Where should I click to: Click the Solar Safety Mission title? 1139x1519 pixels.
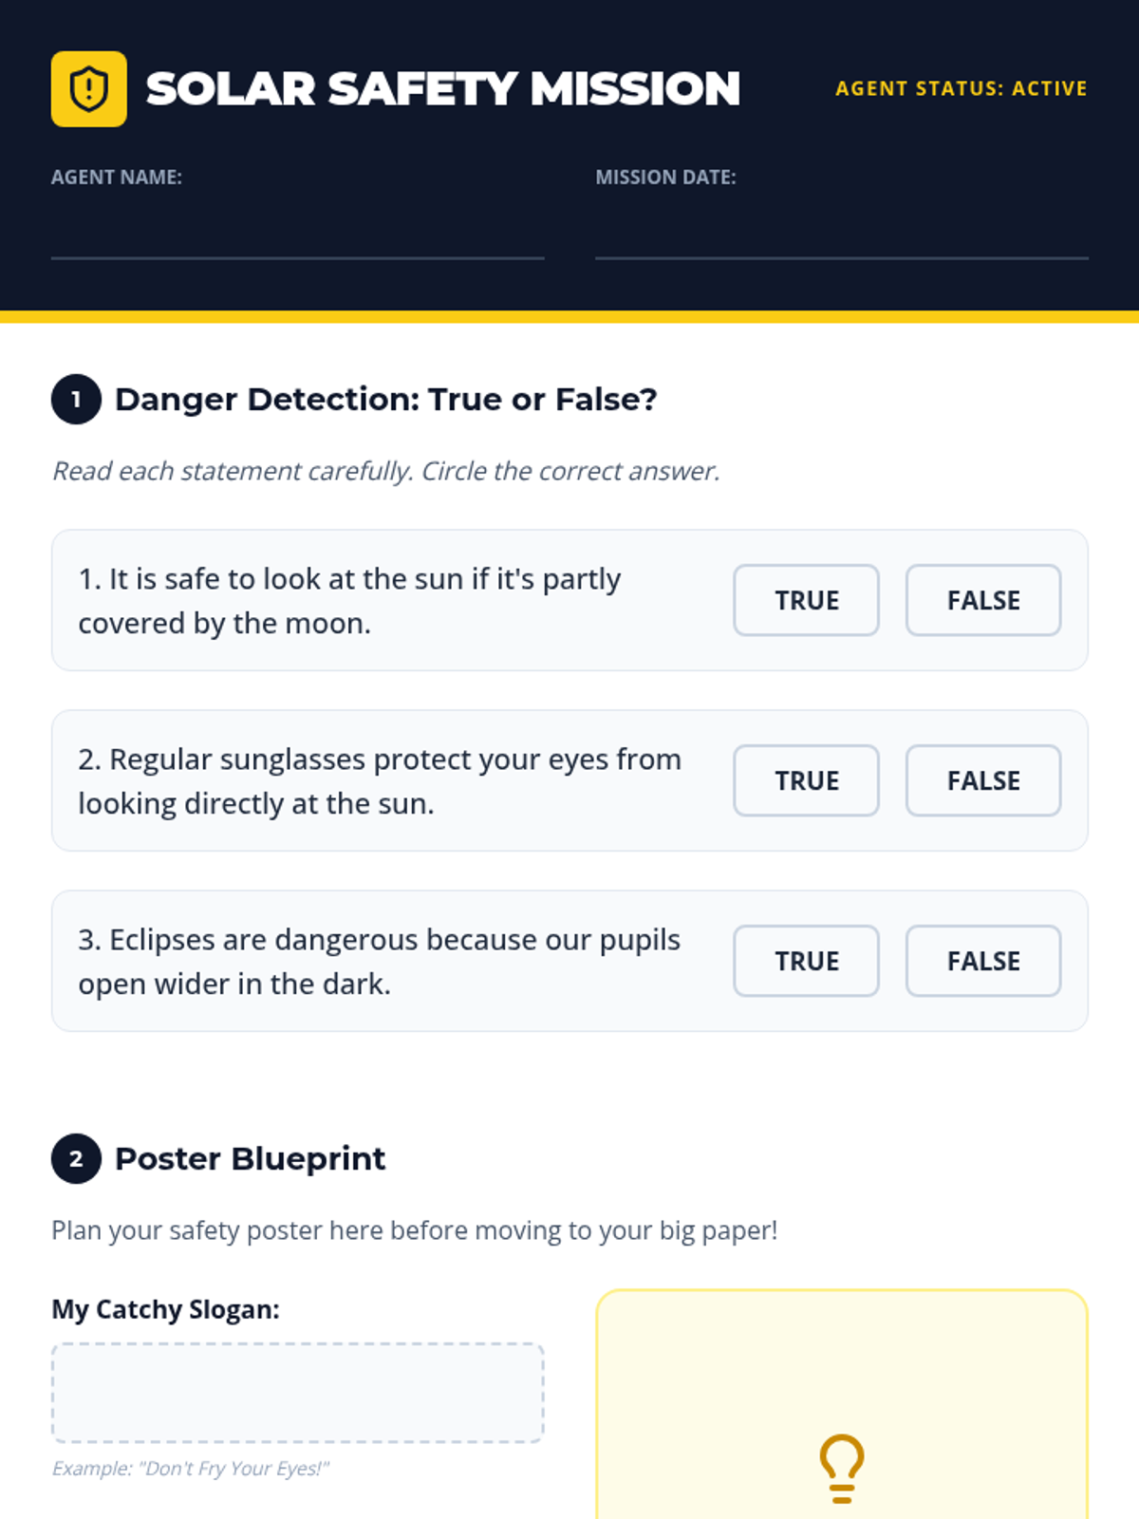point(442,88)
